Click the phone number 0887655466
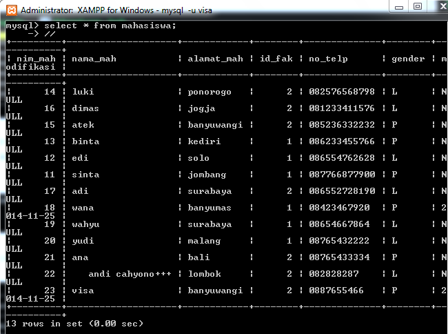448x334 pixels. [336, 291]
